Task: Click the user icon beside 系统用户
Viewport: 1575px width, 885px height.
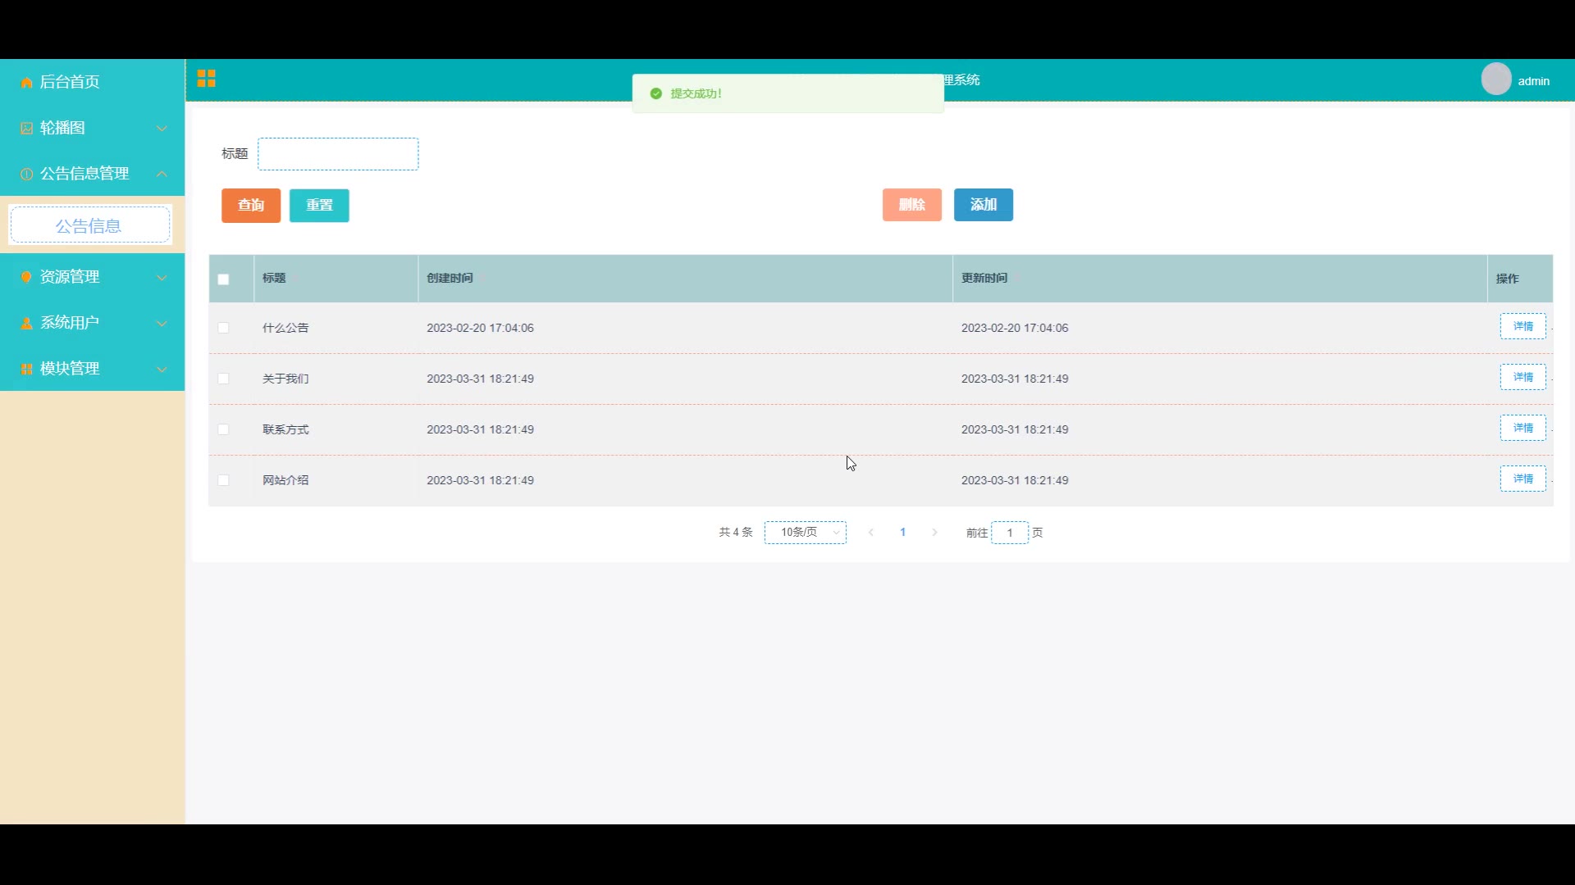Action: point(26,323)
